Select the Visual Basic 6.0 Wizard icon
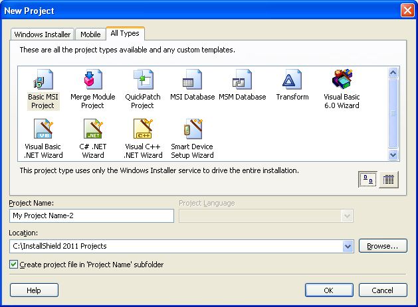The width and height of the screenshot is (418, 307). click(342, 79)
